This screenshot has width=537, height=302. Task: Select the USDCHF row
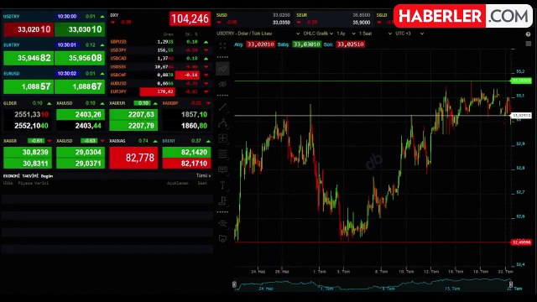[160, 75]
